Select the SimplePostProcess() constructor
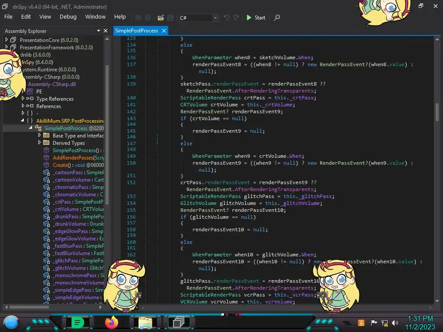Viewport: 443px width, 332px height. click(78, 150)
